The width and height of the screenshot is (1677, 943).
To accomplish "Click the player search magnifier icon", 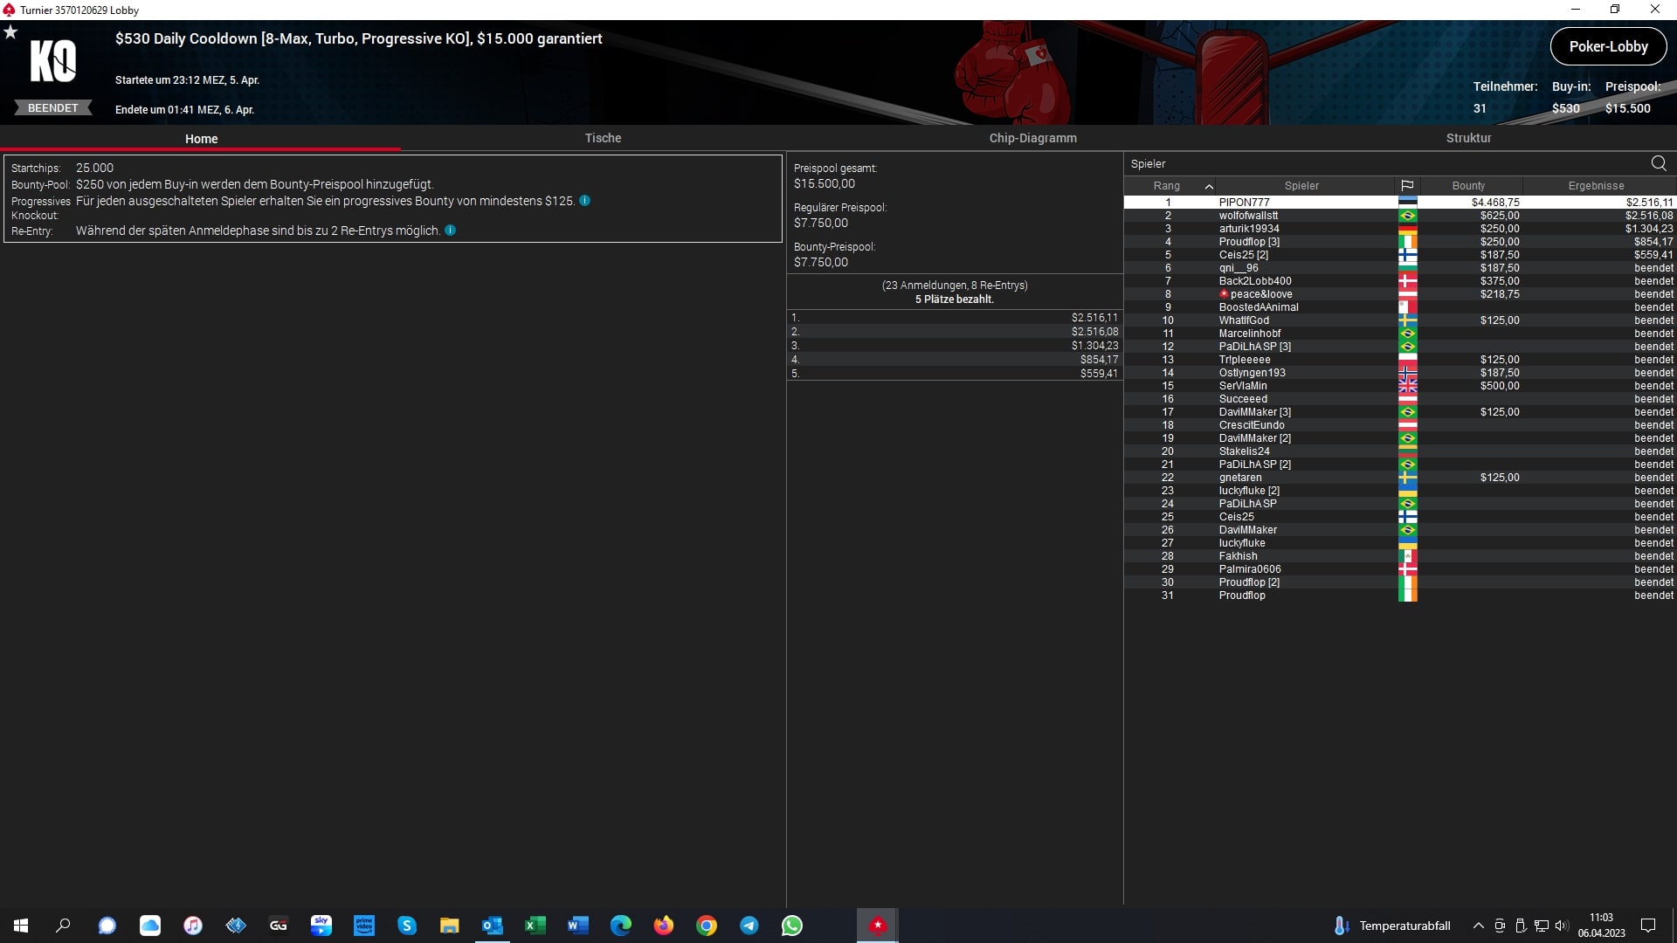I will point(1659,163).
